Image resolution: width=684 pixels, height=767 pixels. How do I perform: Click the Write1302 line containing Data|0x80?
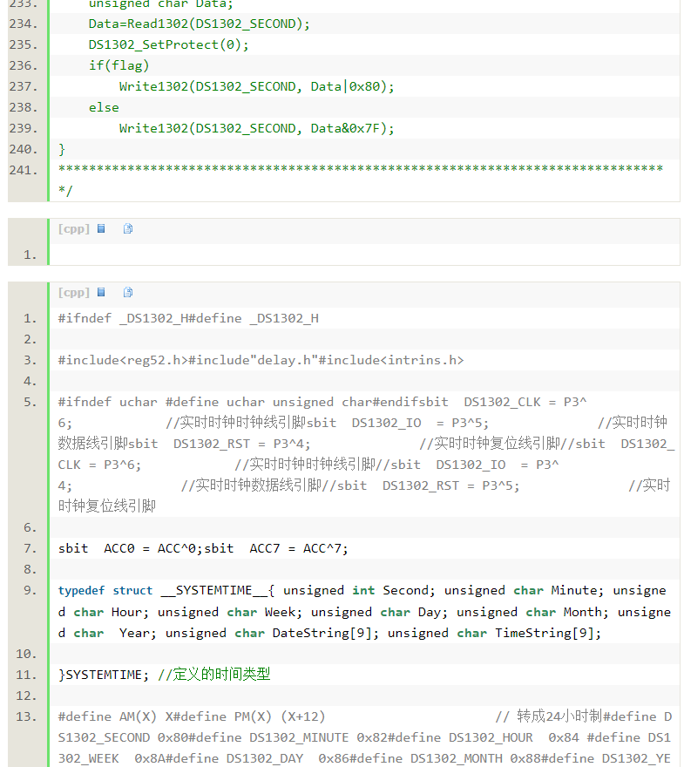[x=257, y=86]
